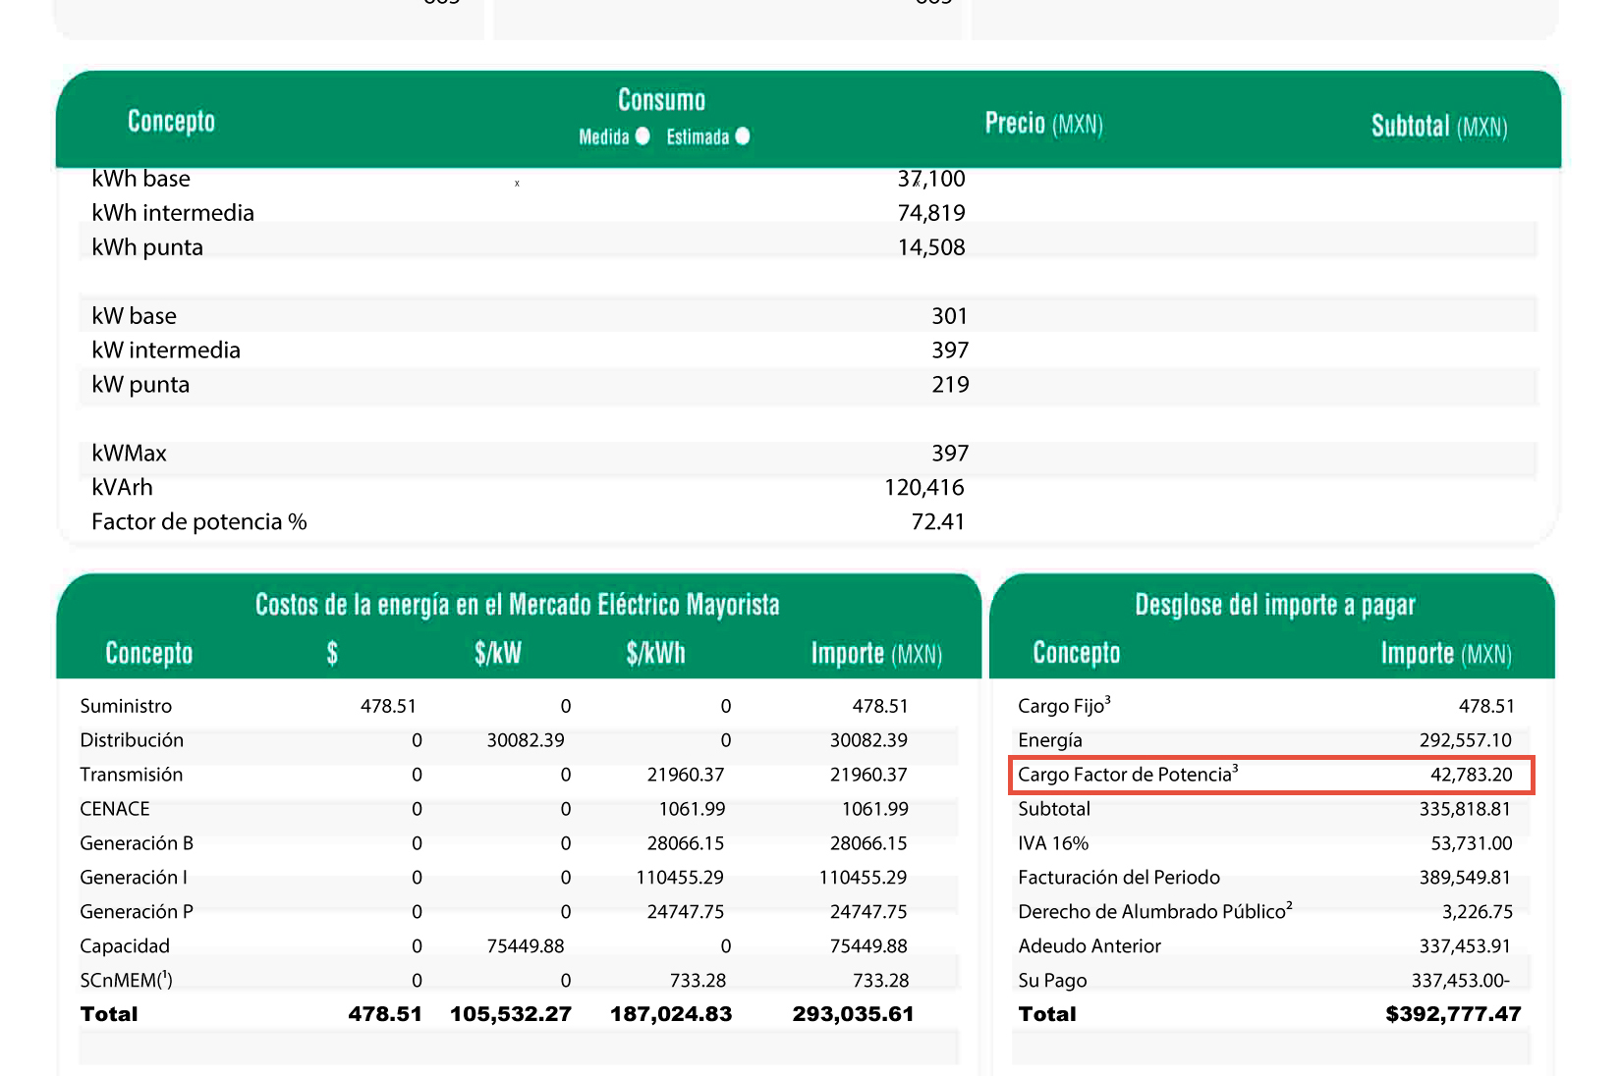Click Capacidad $/kW value 75449.88
The image size is (1621, 1076).
(526, 946)
